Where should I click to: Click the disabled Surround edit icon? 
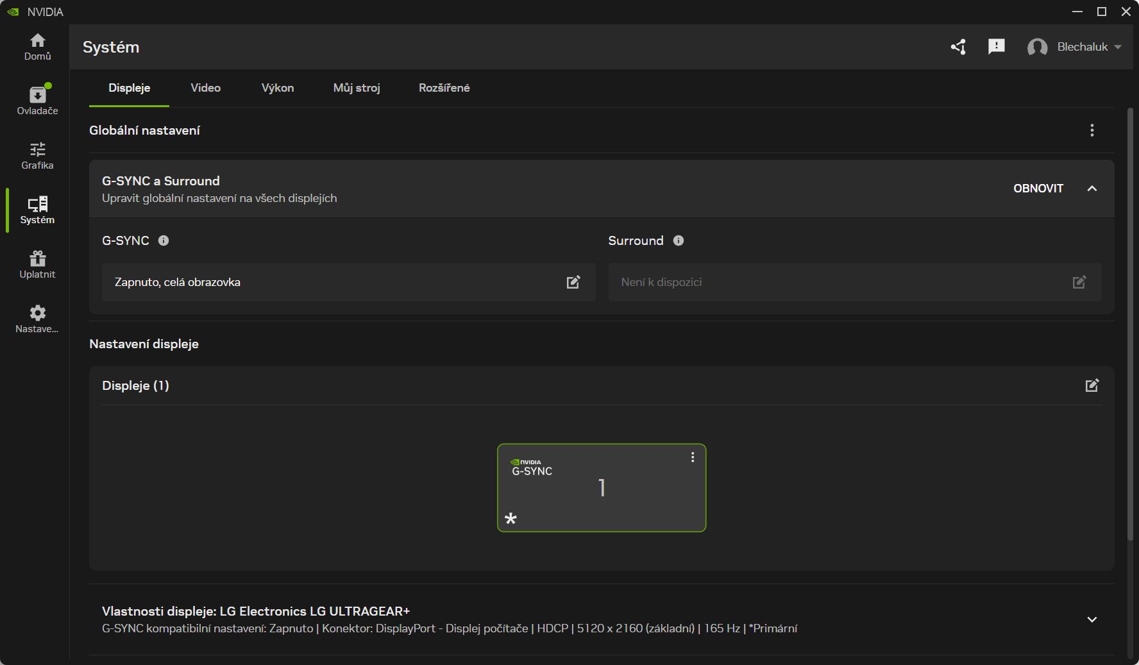tap(1079, 282)
